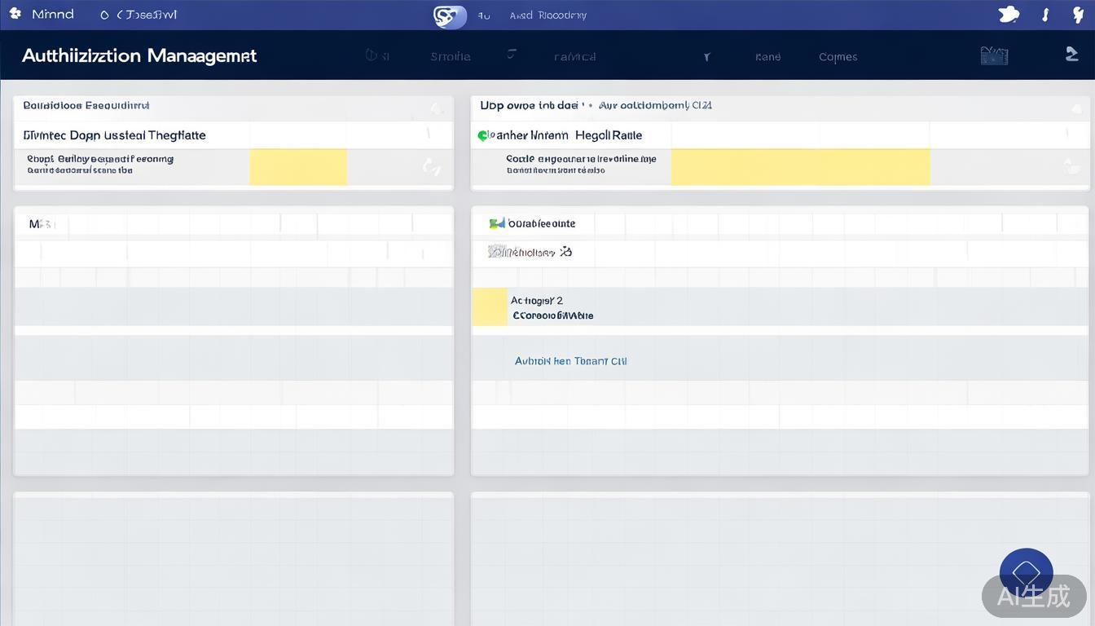This screenshot has width=1095, height=626.
Task: Click the Avbıoıʞ hen Tbnant link
Action: [x=570, y=361]
